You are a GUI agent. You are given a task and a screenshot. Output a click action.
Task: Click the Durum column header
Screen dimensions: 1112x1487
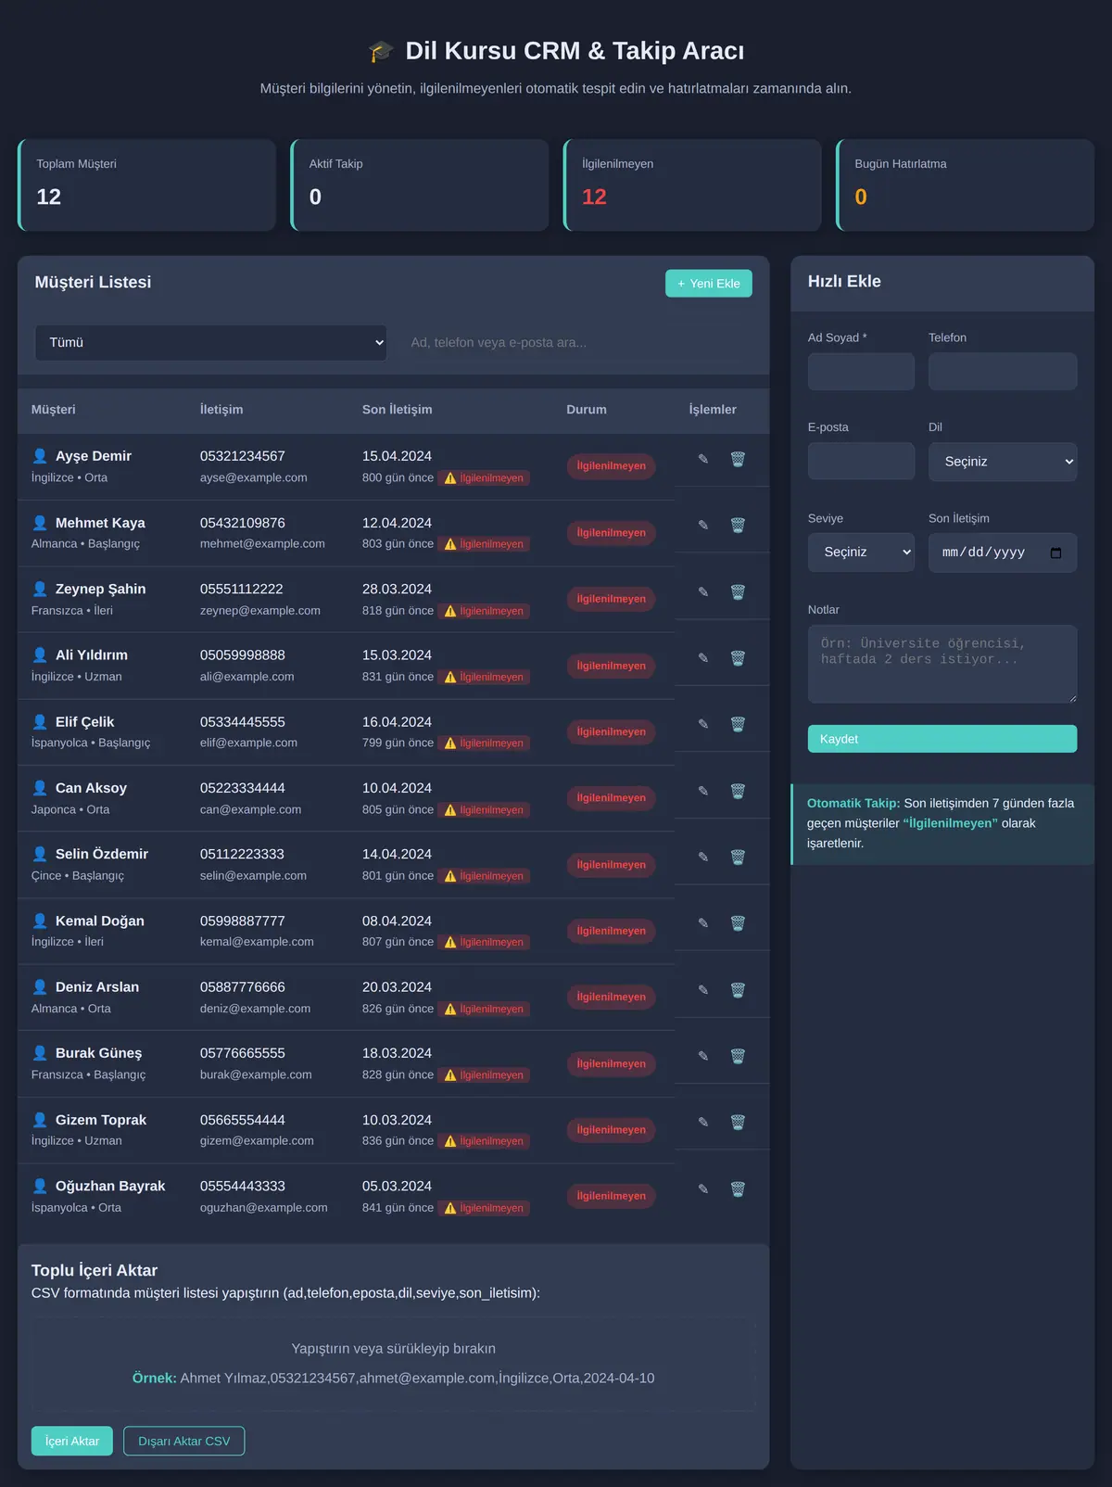(x=587, y=409)
